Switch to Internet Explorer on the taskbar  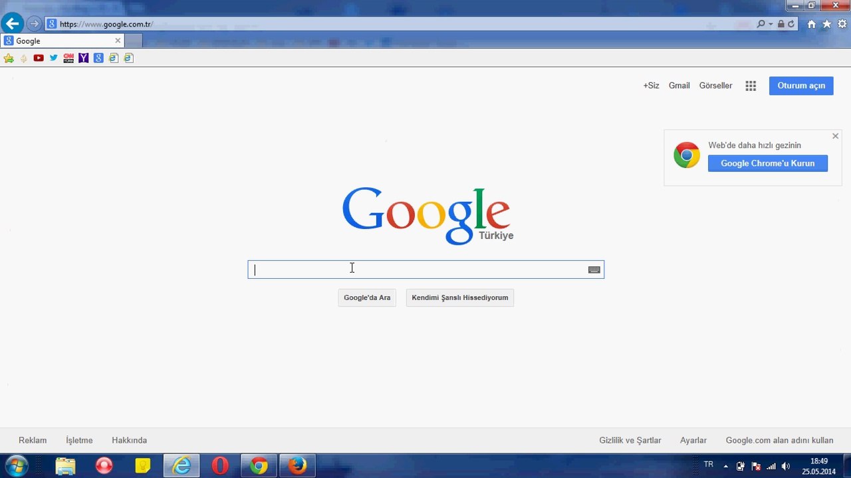182,466
